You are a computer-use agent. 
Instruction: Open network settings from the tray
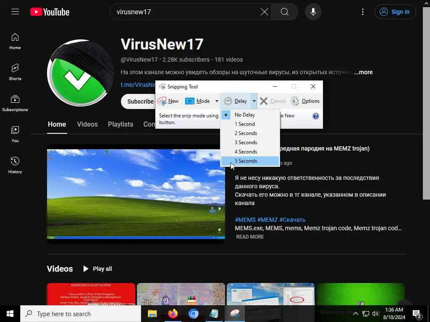pos(366,314)
